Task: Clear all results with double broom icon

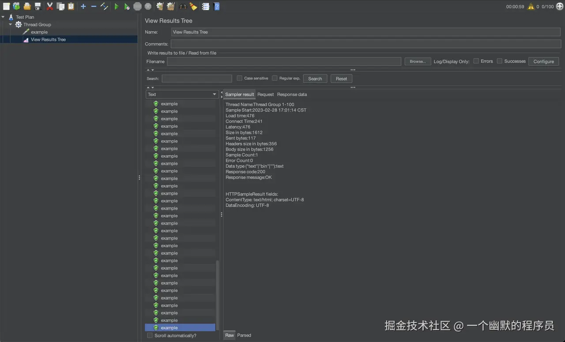Action: (x=171, y=6)
